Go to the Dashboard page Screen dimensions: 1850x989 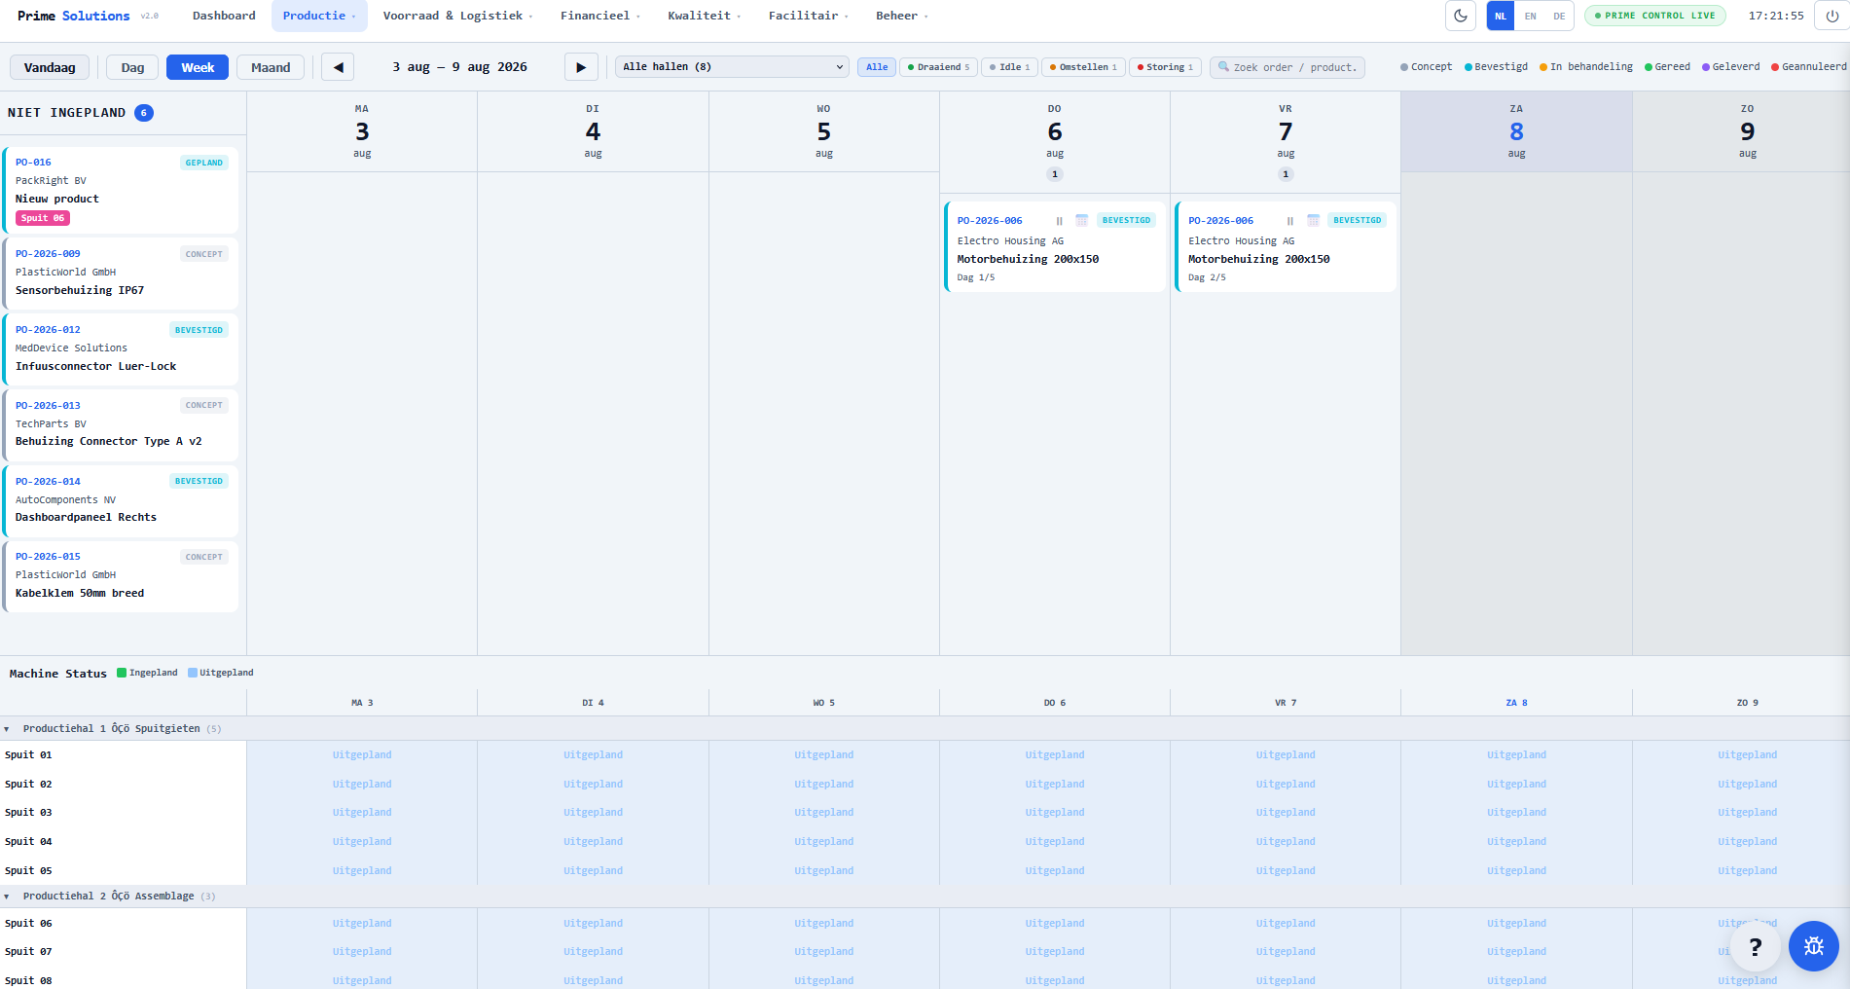[224, 16]
